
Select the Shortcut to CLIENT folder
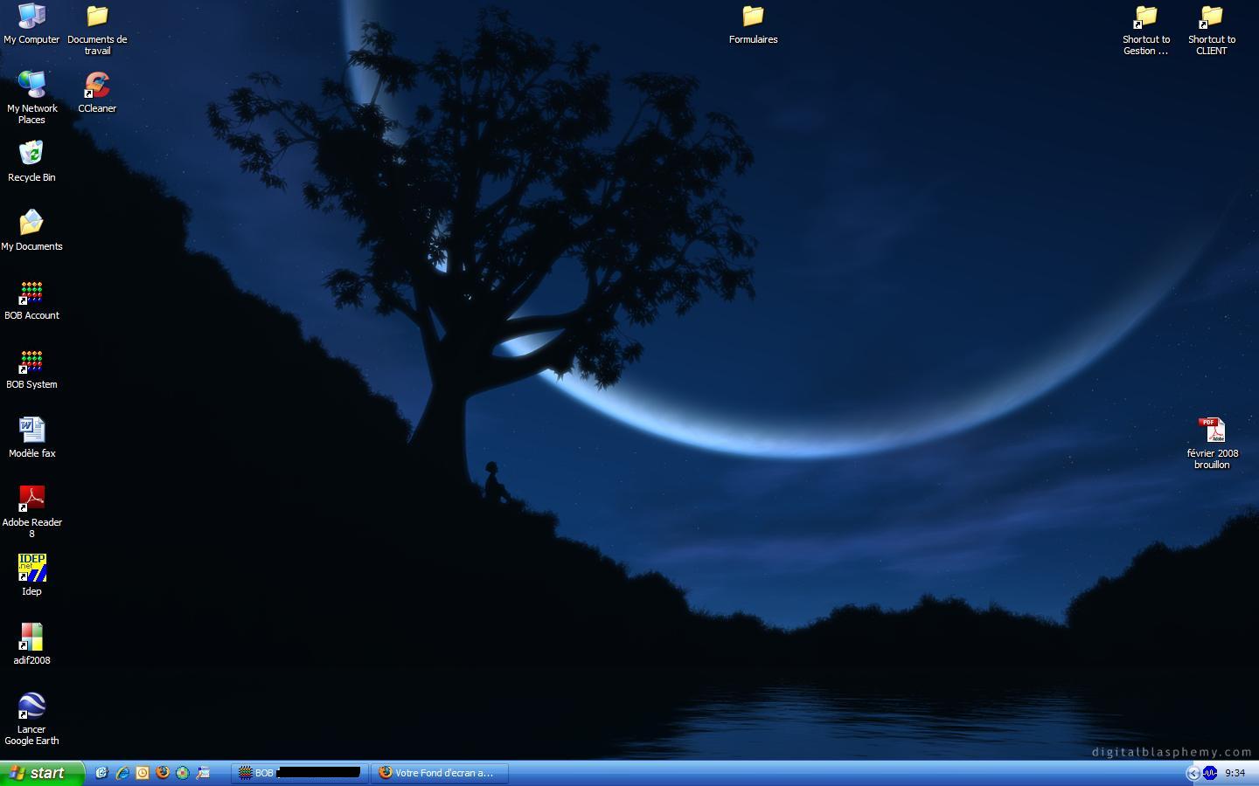coord(1212,30)
